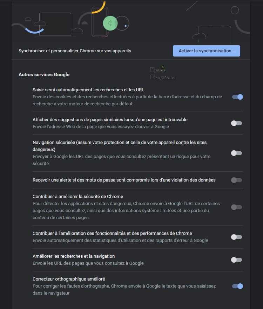This screenshot has width=263, height=309.
Task: Turn on Navigation sécurisée toggle
Action: [x=236, y=153]
